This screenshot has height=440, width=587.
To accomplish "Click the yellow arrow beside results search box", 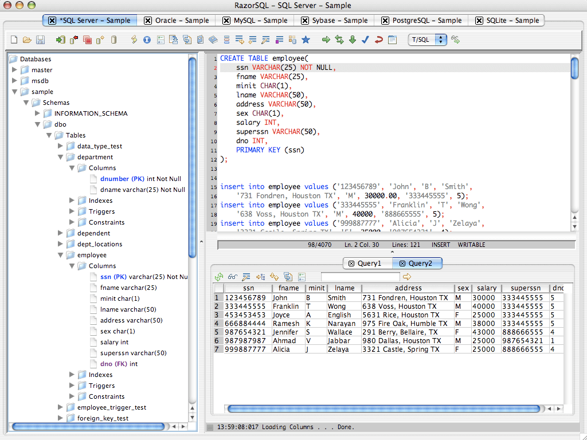I will coord(408,277).
